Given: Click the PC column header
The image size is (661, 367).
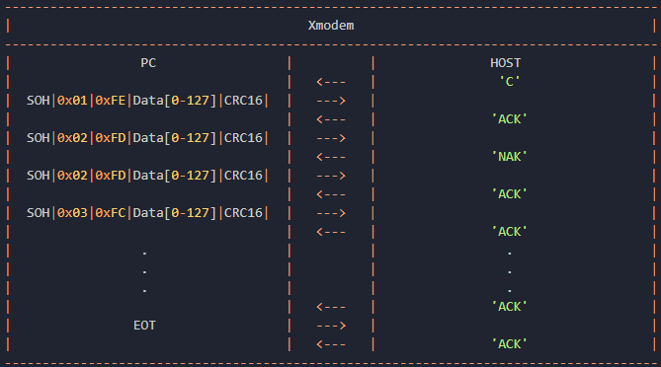Looking at the screenshot, I should coord(148,63).
